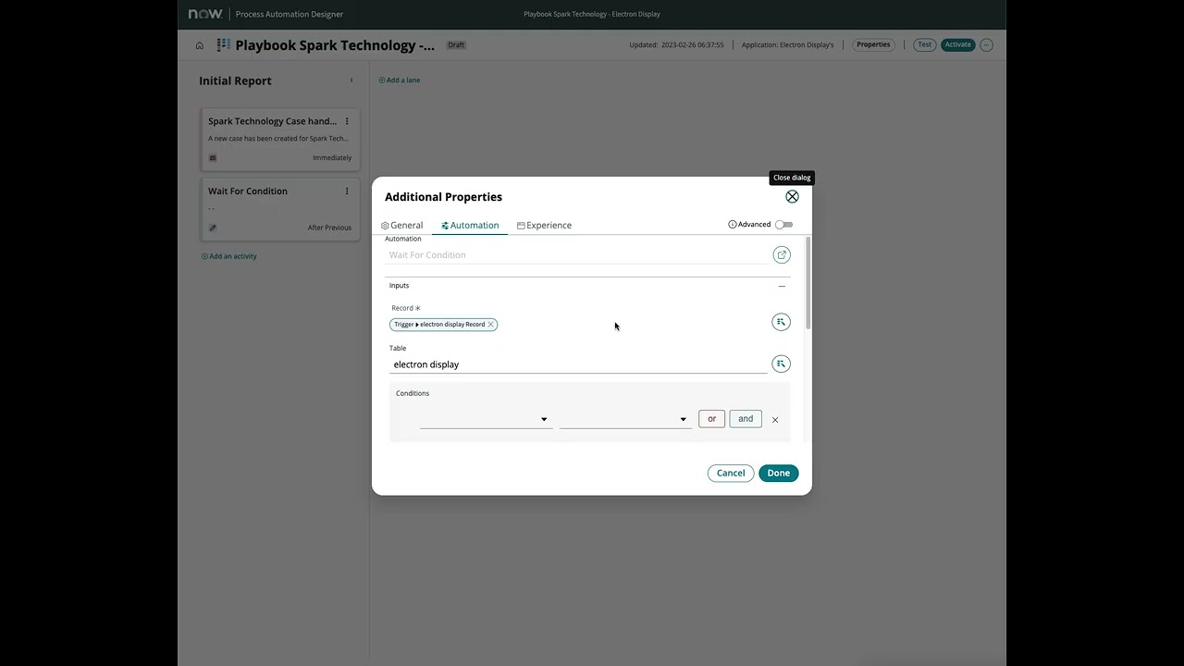Add an 'or' condition

click(711, 419)
